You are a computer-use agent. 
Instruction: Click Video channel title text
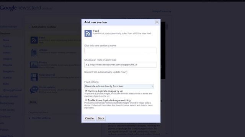click(47, 75)
